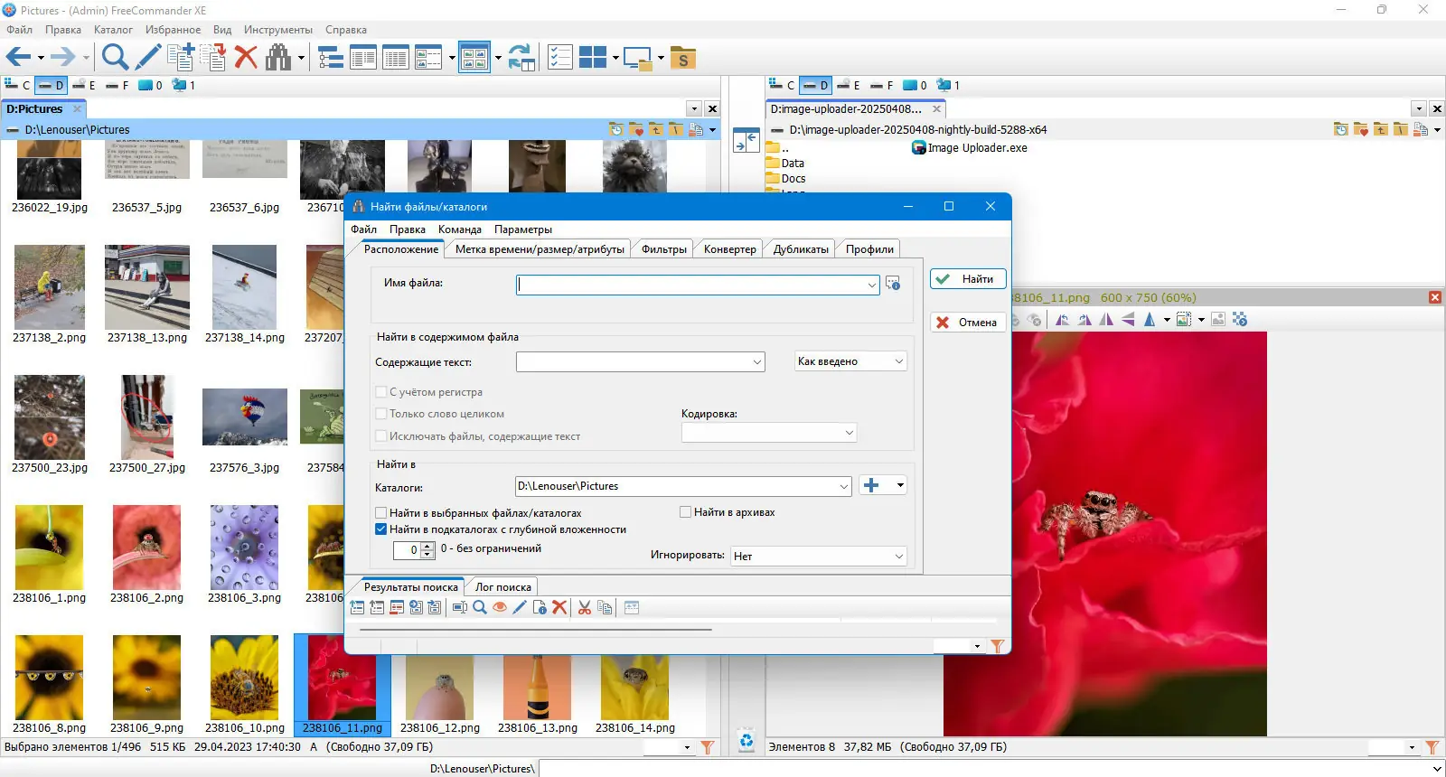Click the red X delete icon in main toolbar

(x=246, y=58)
